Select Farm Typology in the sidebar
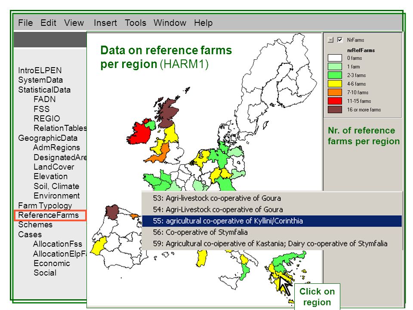The height and width of the screenshot is (310, 413). tap(45, 205)
